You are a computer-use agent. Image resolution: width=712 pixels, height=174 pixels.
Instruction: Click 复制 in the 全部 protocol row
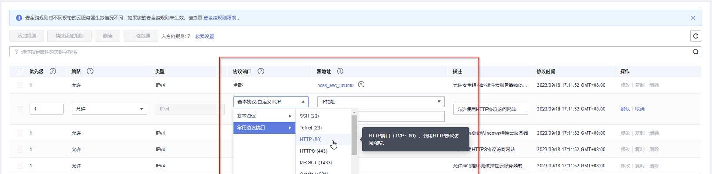click(x=639, y=85)
